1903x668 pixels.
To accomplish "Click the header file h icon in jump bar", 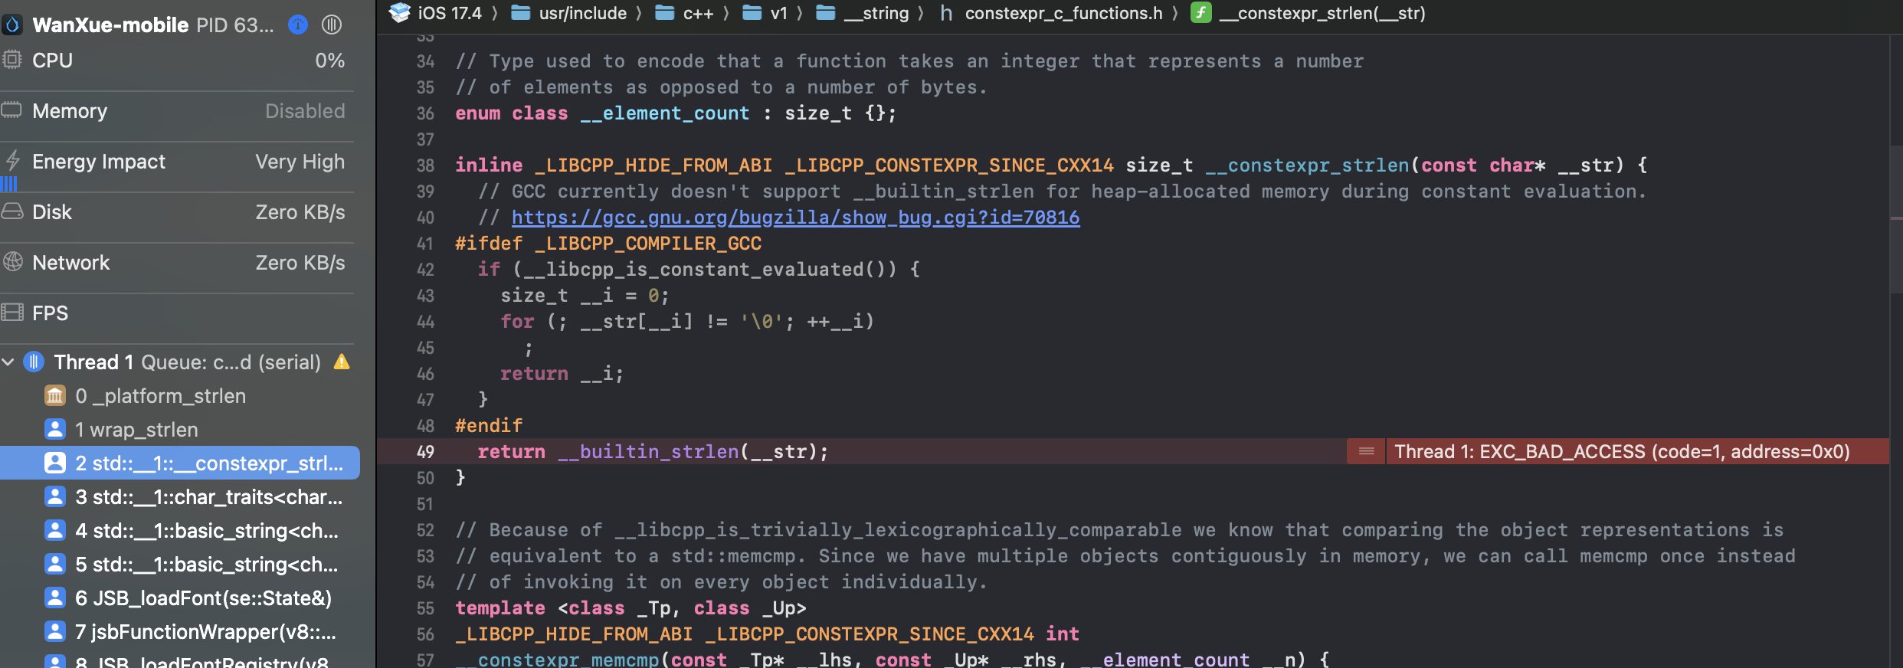I will click(x=945, y=13).
